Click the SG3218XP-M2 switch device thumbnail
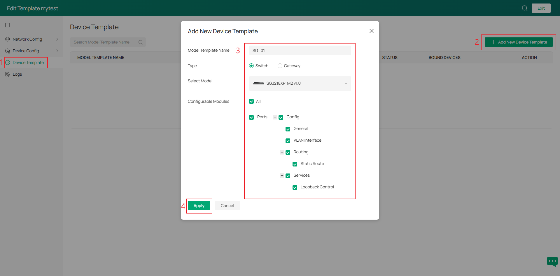Image resolution: width=560 pixels, height=276 pixels. (x=259, y=84)
